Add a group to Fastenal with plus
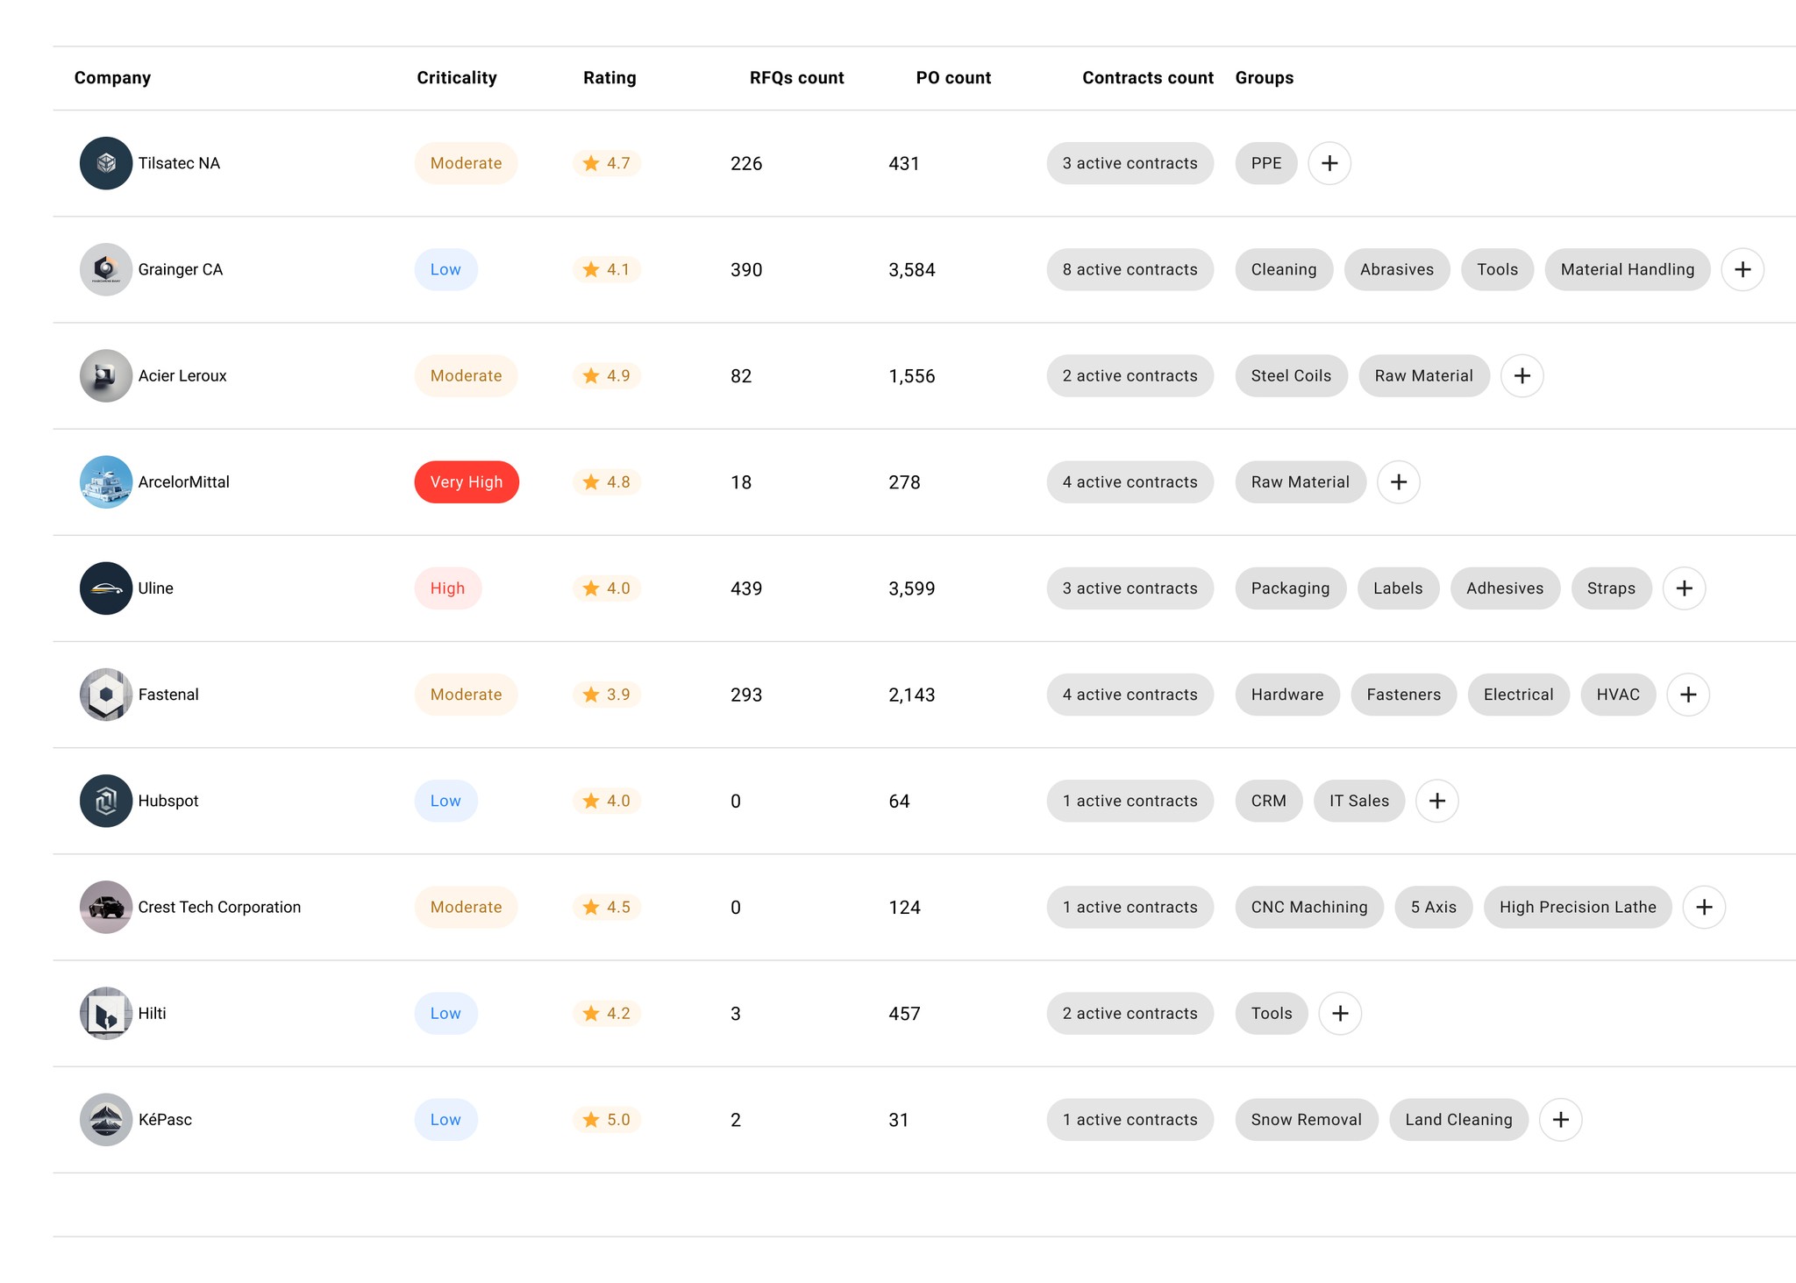 click(x=1688, y=695)
